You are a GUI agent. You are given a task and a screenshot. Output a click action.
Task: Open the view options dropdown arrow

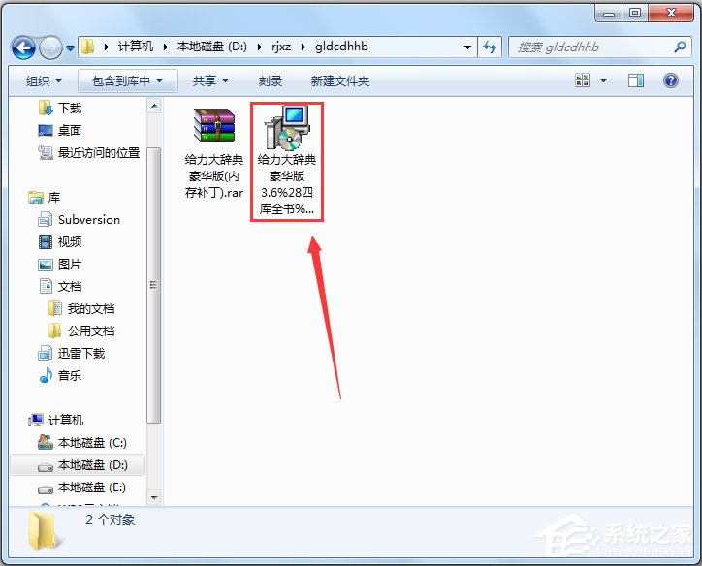pos(603,80)
